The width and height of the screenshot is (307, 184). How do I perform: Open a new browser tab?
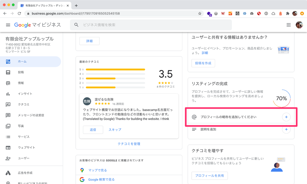[x=76, y=6]
